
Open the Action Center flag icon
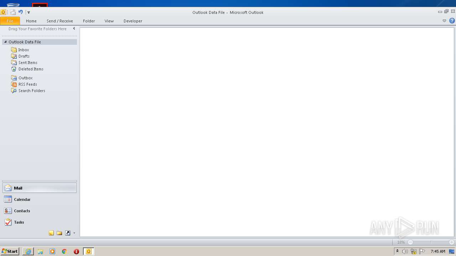(422, 251)
